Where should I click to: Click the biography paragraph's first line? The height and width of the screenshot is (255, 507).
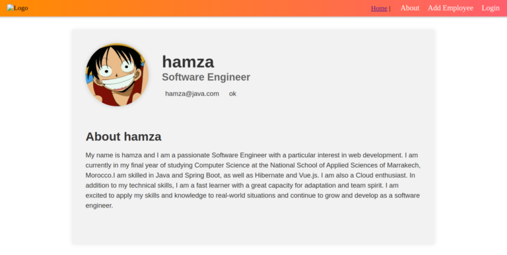pyautogui.click(x=252, y=155)
